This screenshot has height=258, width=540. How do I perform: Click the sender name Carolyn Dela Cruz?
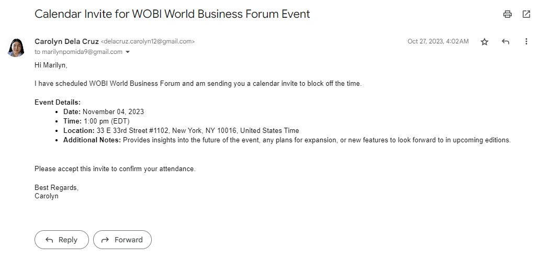(66, 41)
